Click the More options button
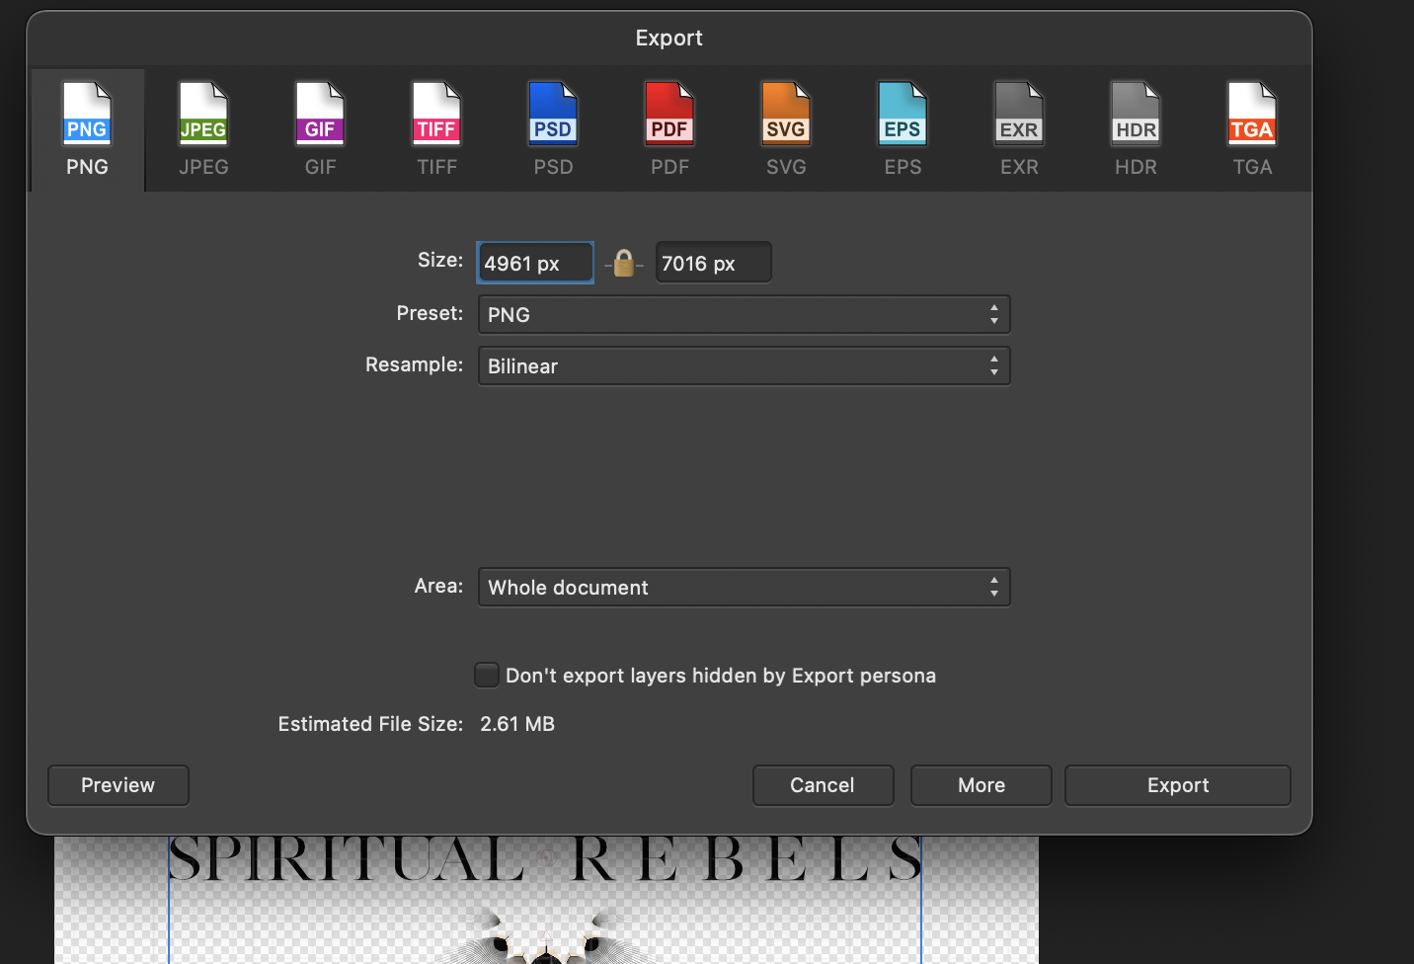Image resolution: width=1414 pixels, height=964 pixels. [x=981, y=785]
